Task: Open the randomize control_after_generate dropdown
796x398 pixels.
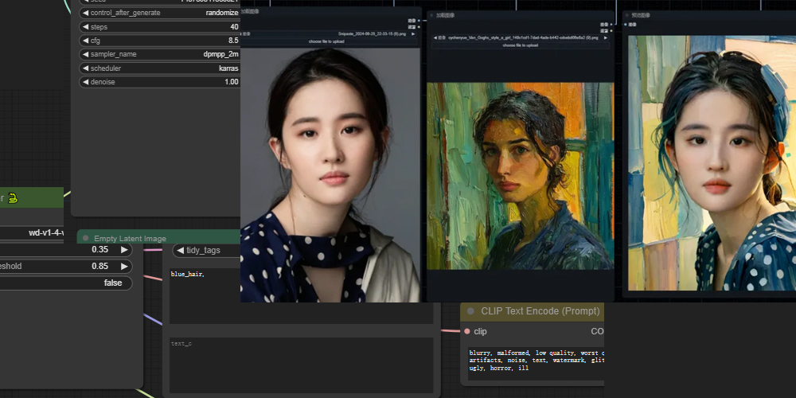Action: click(x=222, y=14)
